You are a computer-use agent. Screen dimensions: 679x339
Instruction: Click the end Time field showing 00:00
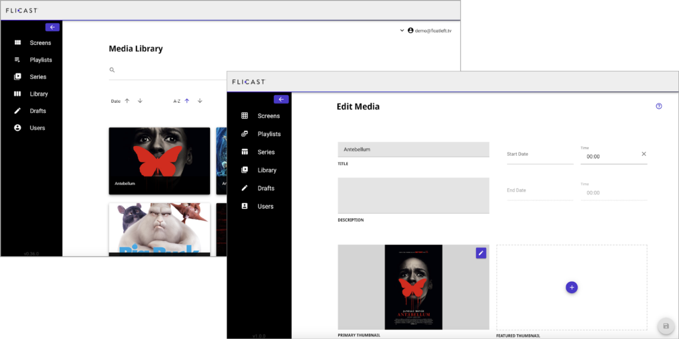pos(613,192)
